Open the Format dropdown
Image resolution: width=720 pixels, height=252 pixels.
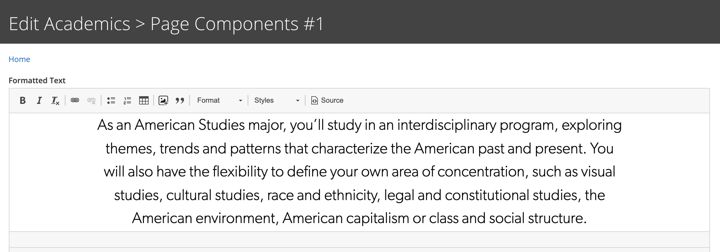[220, 101]
